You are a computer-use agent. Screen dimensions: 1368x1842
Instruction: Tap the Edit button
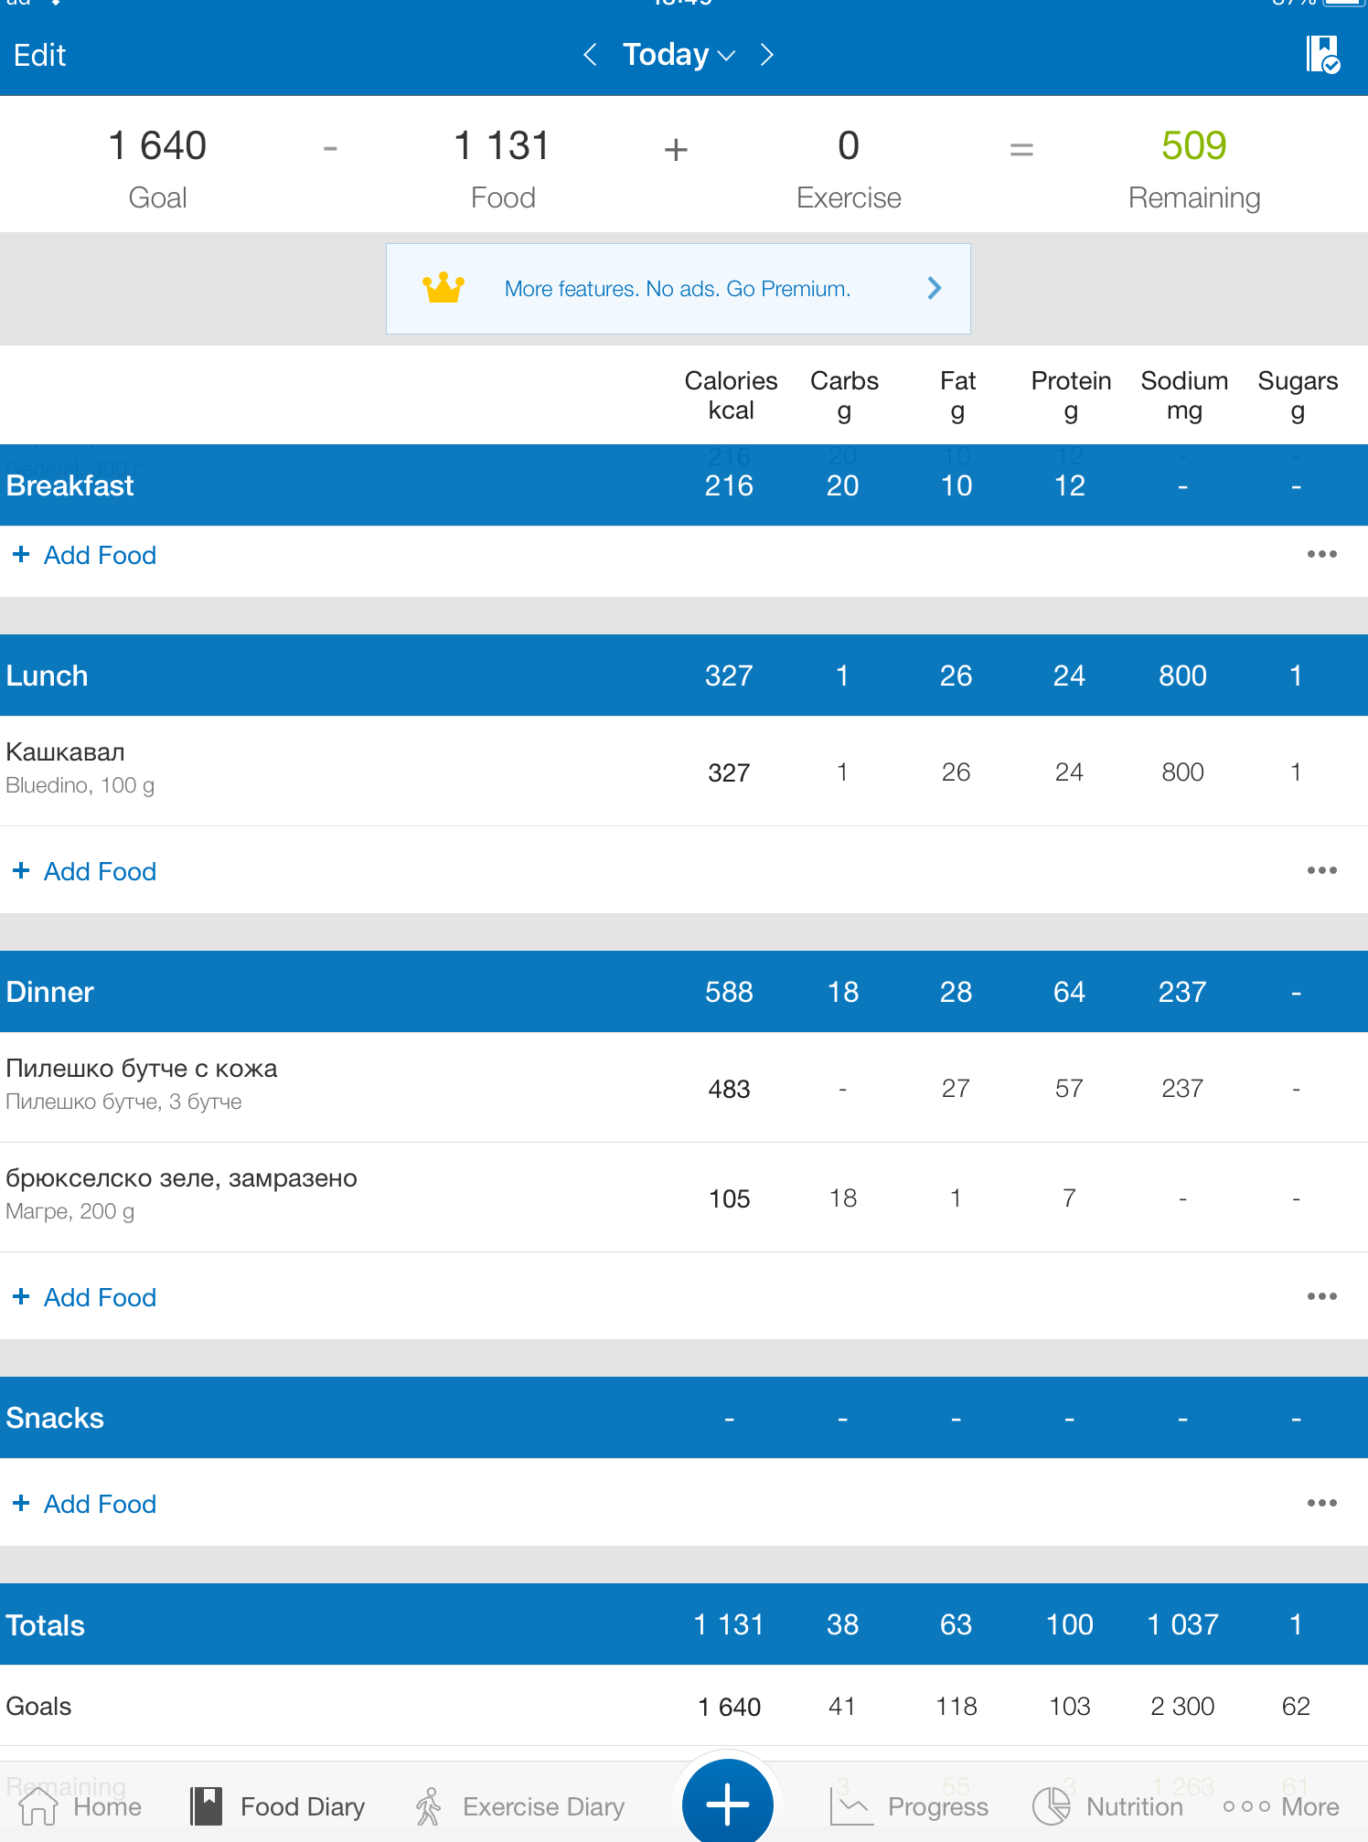[39, 56]
